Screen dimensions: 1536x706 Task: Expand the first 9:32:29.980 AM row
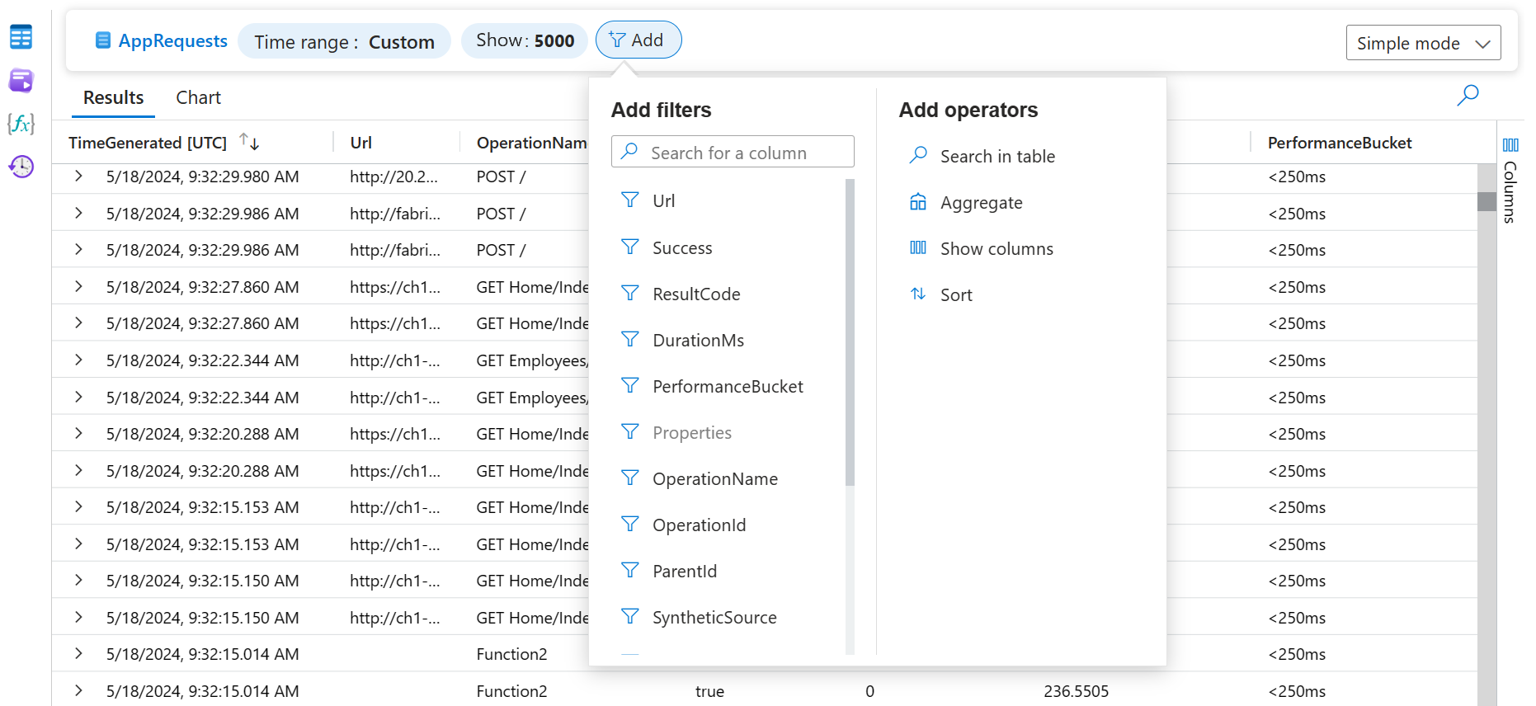78,176
